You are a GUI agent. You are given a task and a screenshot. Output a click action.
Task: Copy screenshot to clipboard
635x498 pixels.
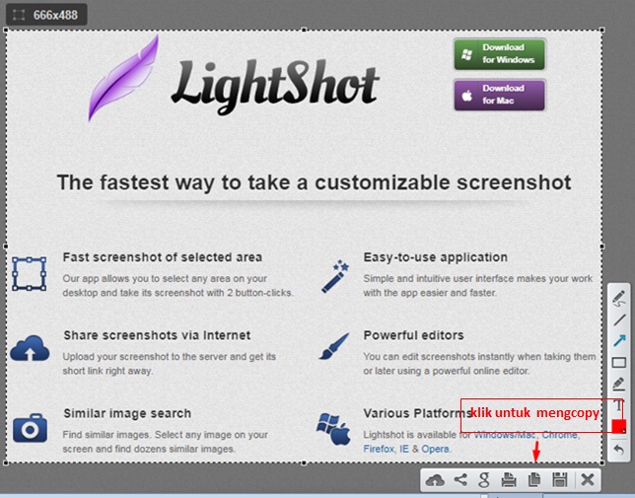(x=534, y=480)
